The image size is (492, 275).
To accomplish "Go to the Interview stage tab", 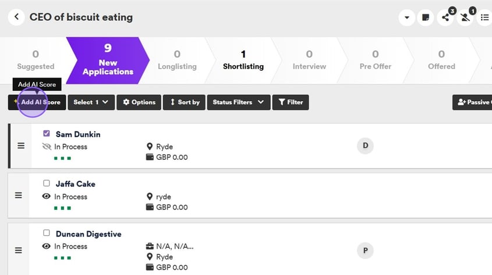I will (x=309, y=60).
